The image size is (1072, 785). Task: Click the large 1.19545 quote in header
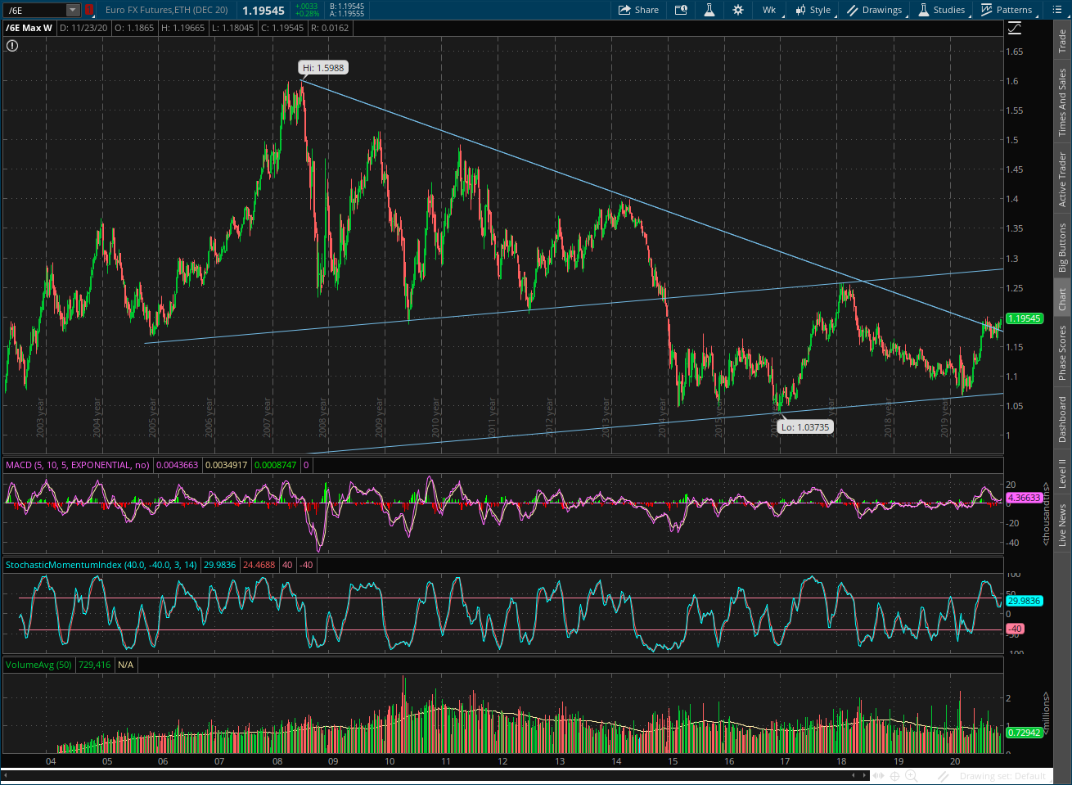tap(263, 11)
